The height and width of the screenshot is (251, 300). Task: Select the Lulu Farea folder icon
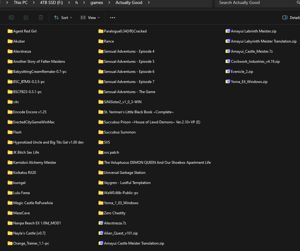click(10, 193)
